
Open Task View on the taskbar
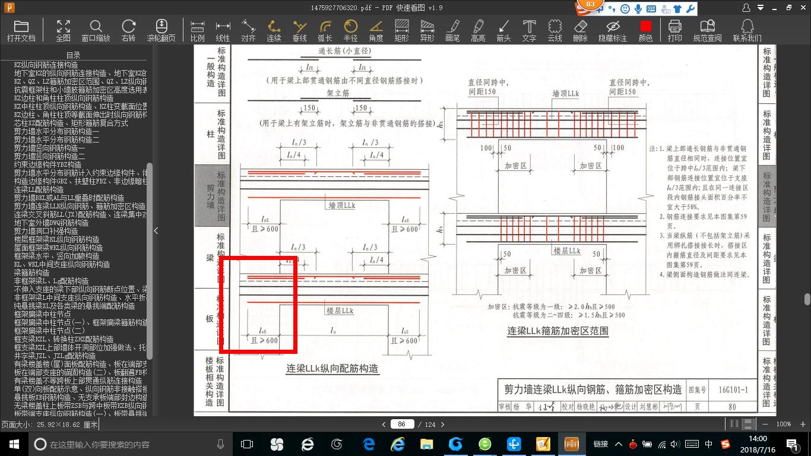(247, 444)
